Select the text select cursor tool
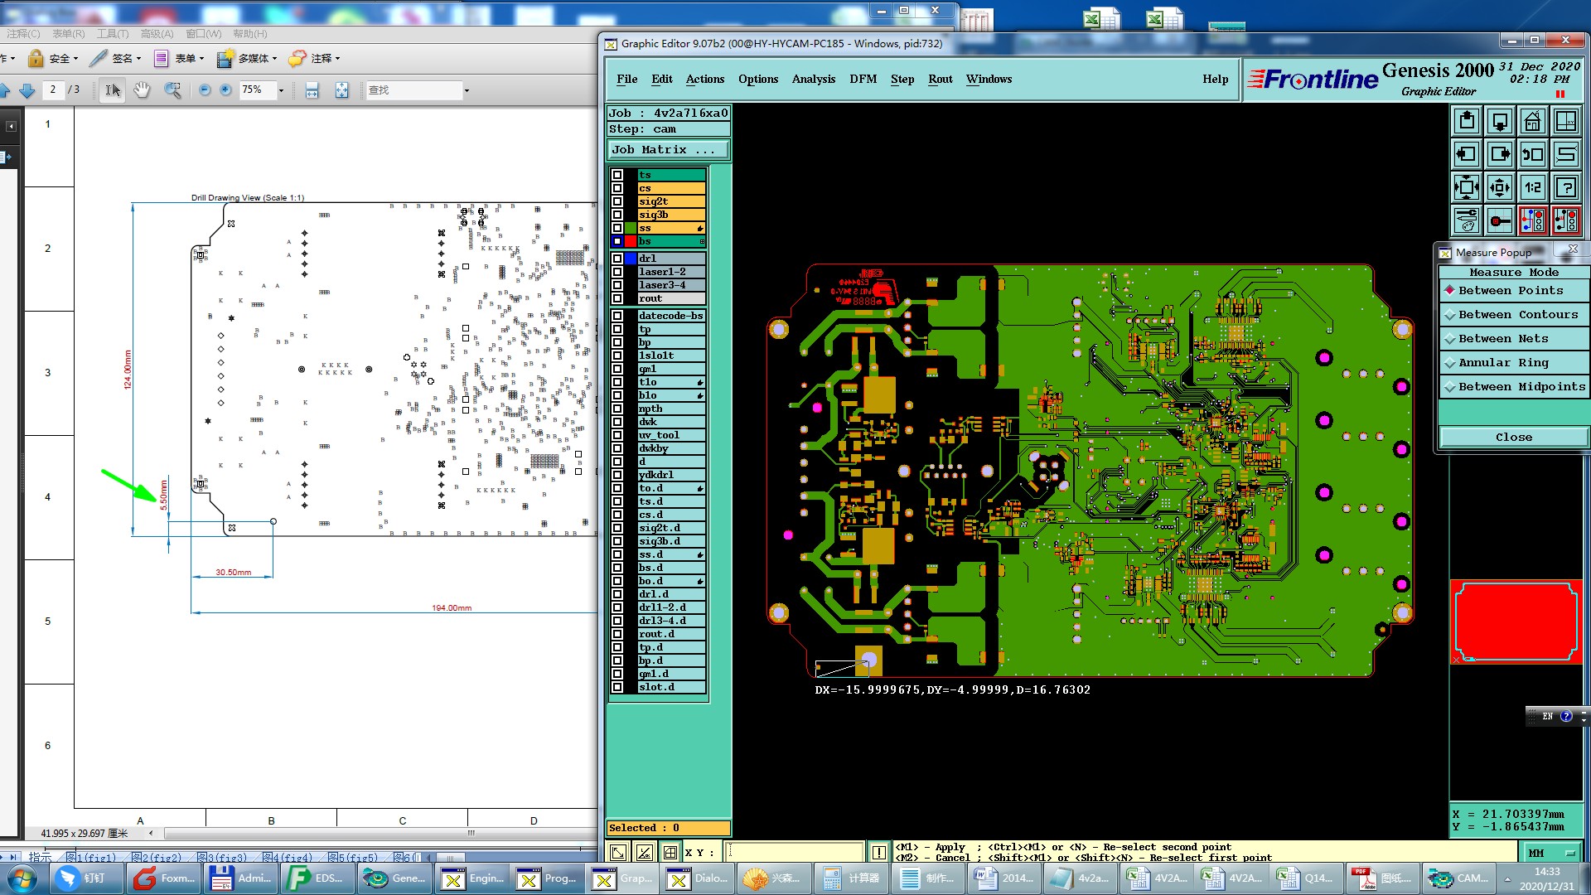This screenshot has width=1591, height=895. 113,90
